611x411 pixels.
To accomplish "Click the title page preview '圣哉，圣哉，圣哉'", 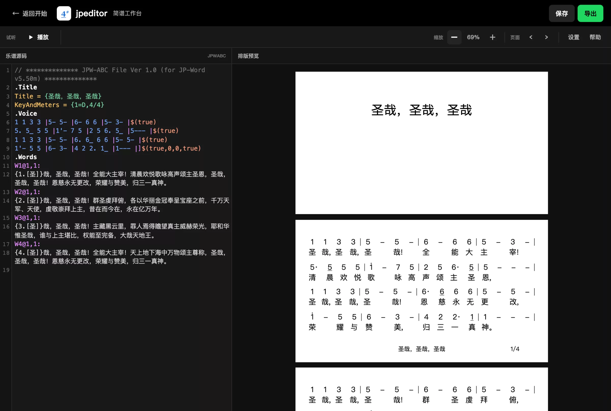I will pyautogui.click(x=421, y=110).
